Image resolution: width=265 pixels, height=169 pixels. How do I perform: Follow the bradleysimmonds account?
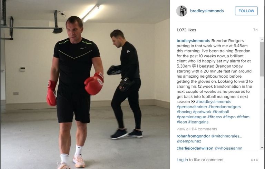click(246, 11)
